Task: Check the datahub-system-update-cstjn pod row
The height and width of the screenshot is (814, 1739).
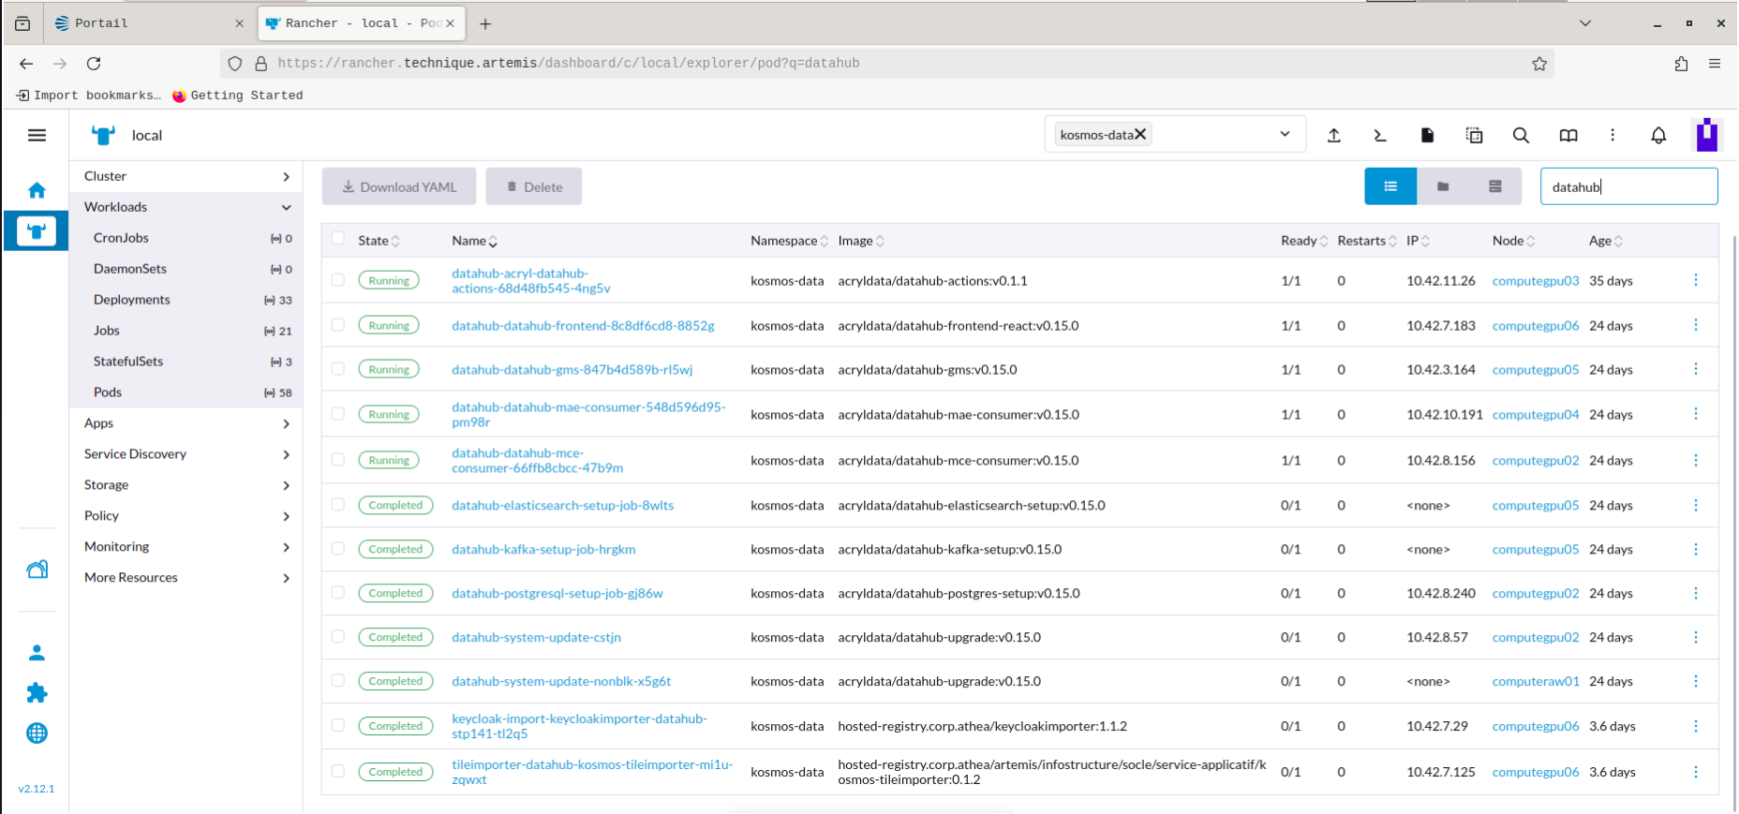Action: click(x=338, y=636)
